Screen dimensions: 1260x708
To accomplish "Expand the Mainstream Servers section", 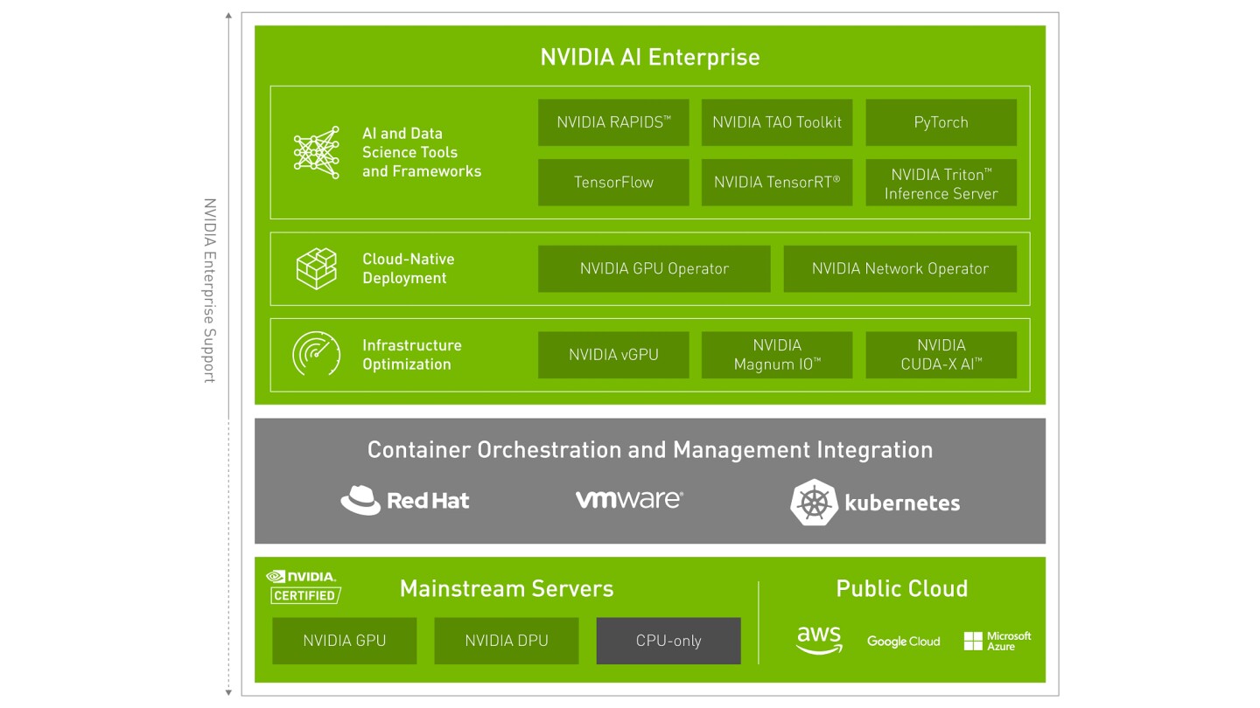I will [506, 589].
